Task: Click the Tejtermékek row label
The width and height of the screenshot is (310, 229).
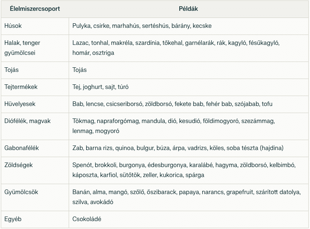Action: click(x=21, y=87)
